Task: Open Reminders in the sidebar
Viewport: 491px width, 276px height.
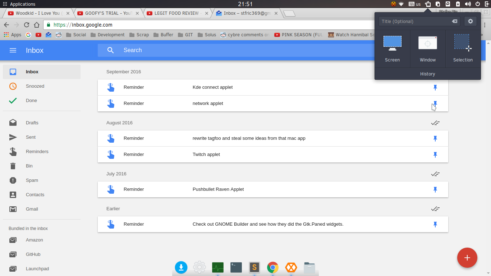Action: click(x=42, y=152)
